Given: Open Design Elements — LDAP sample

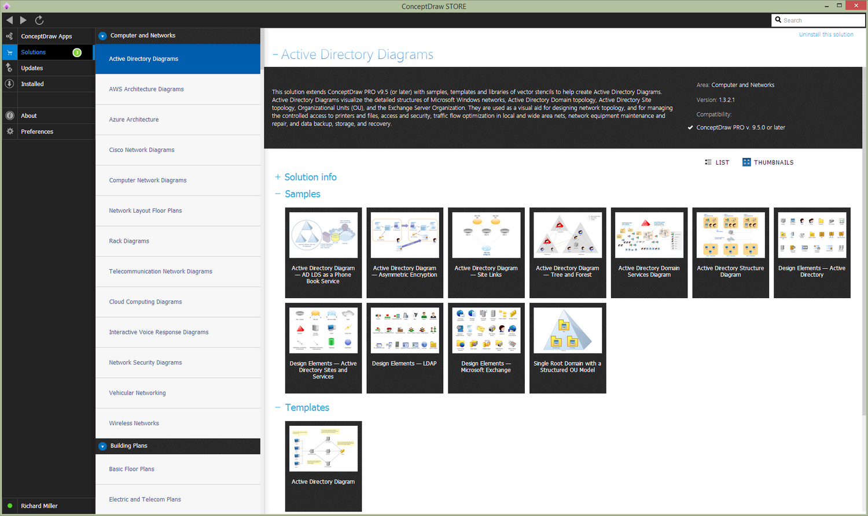Looking at the screenshot, I should 405,348.
